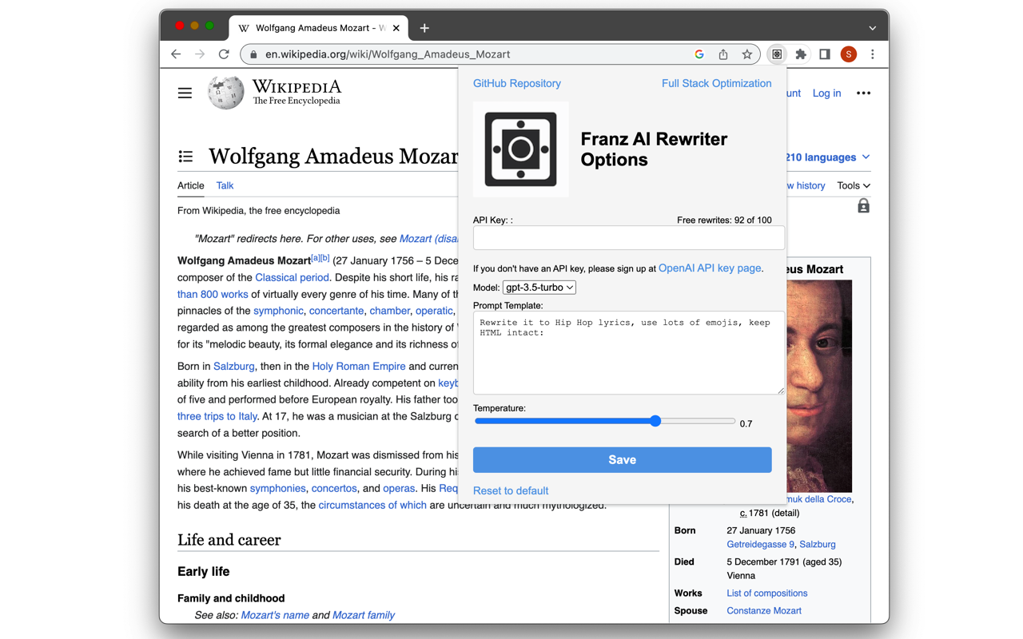Click the Temperature value 0.7
Viewport: 1023px width, 639px height.
point(746,424)
